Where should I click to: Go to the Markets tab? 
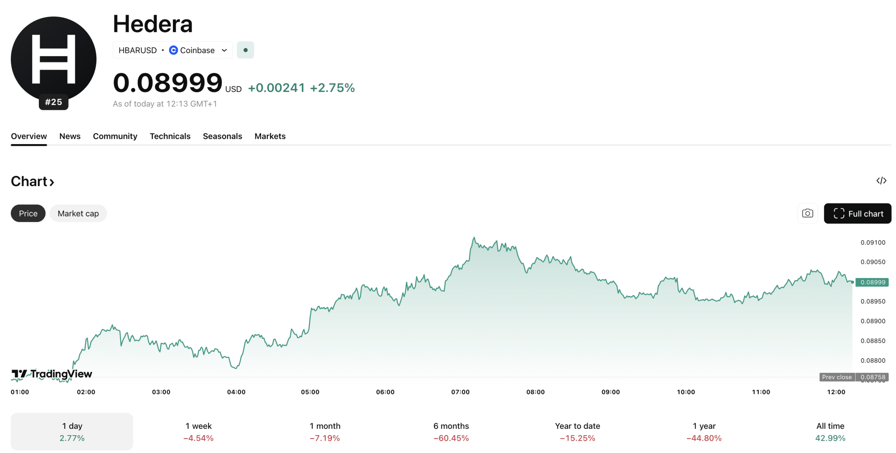click(x=270, y=136)
